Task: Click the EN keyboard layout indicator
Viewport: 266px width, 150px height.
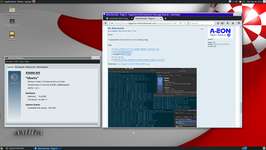Action: [233, 2]
